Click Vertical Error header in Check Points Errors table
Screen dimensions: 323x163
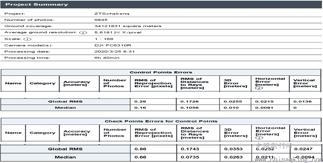point(305,133)
